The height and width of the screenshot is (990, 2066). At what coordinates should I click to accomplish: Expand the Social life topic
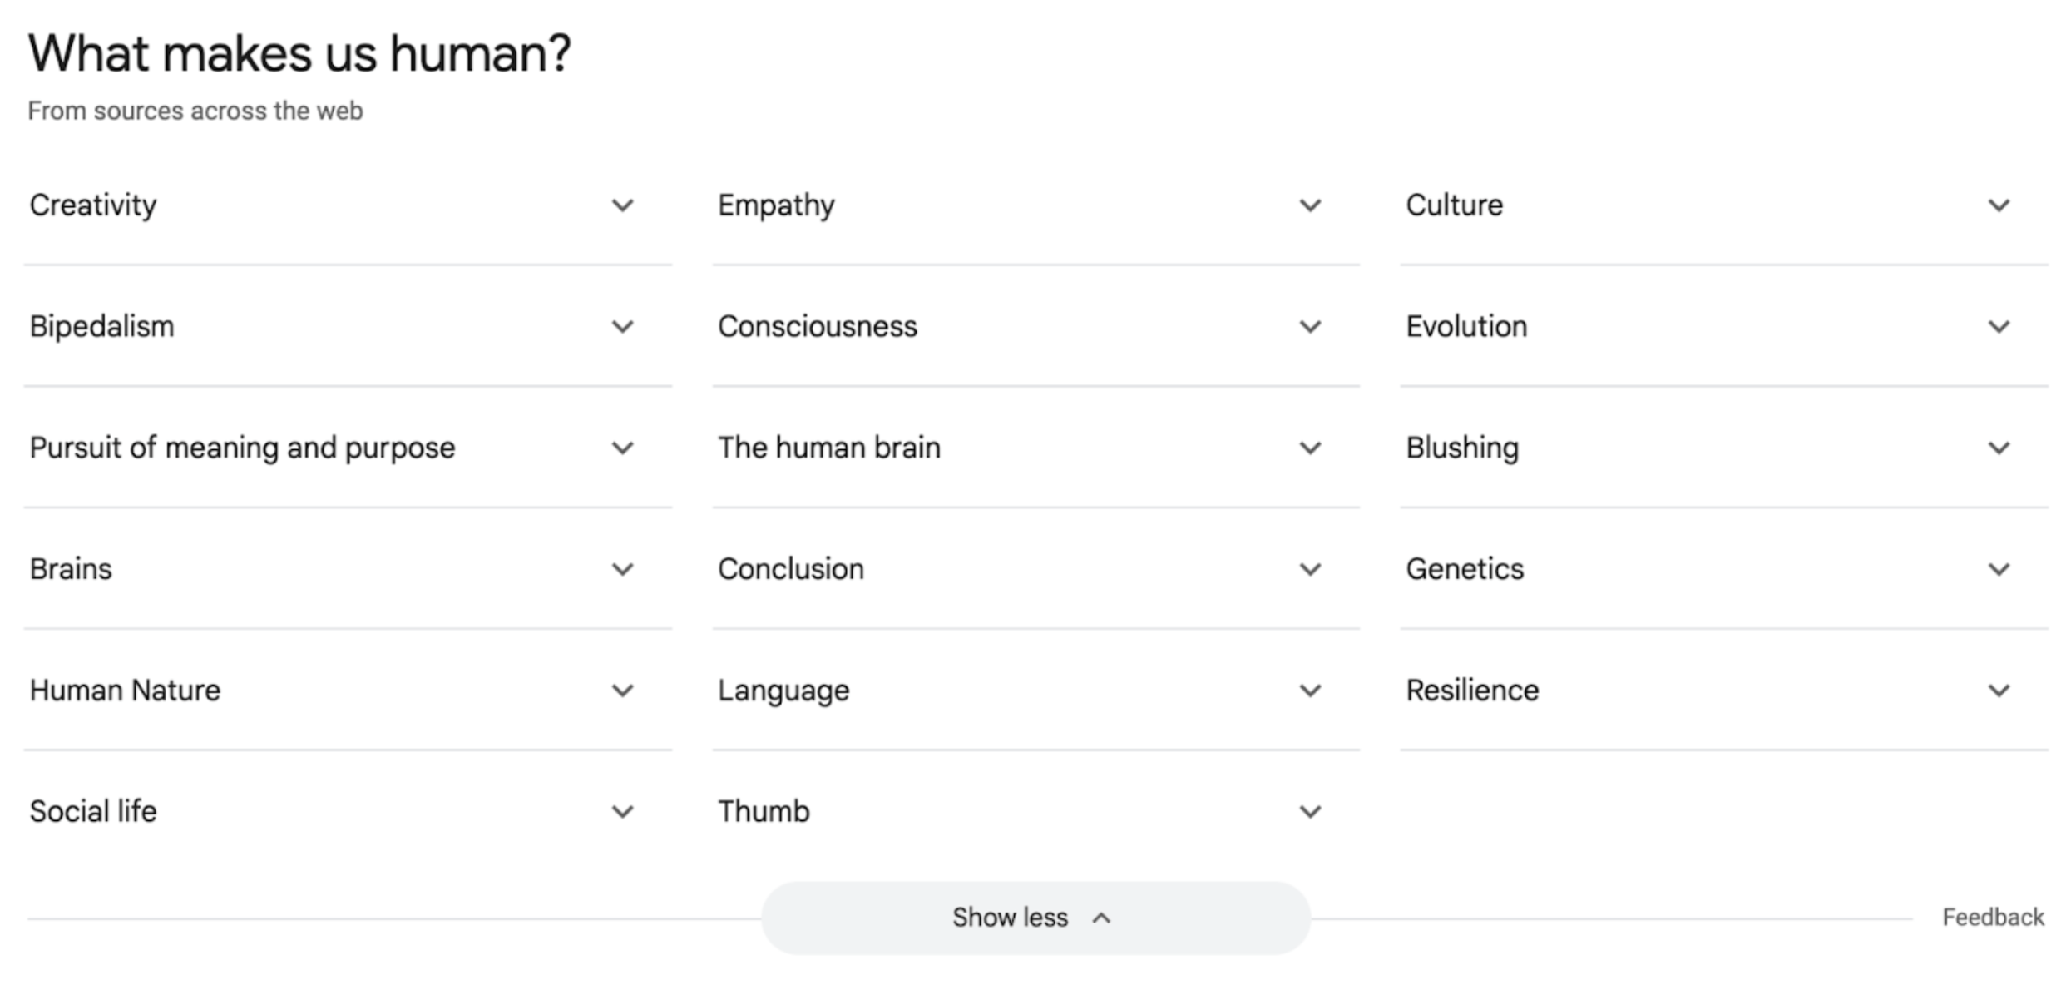(623, 811)
